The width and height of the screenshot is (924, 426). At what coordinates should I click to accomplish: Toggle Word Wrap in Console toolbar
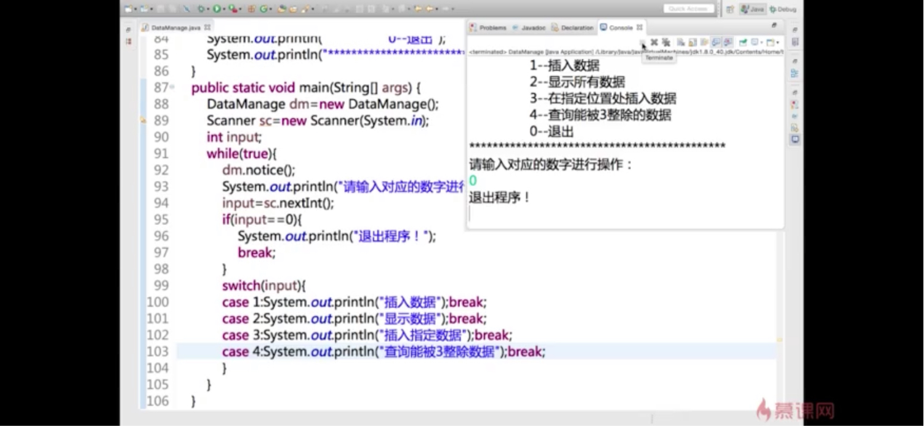[x=704, y=42]
